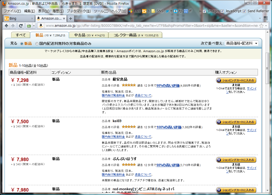Go forward with the forward arrow

pos(13,26)
